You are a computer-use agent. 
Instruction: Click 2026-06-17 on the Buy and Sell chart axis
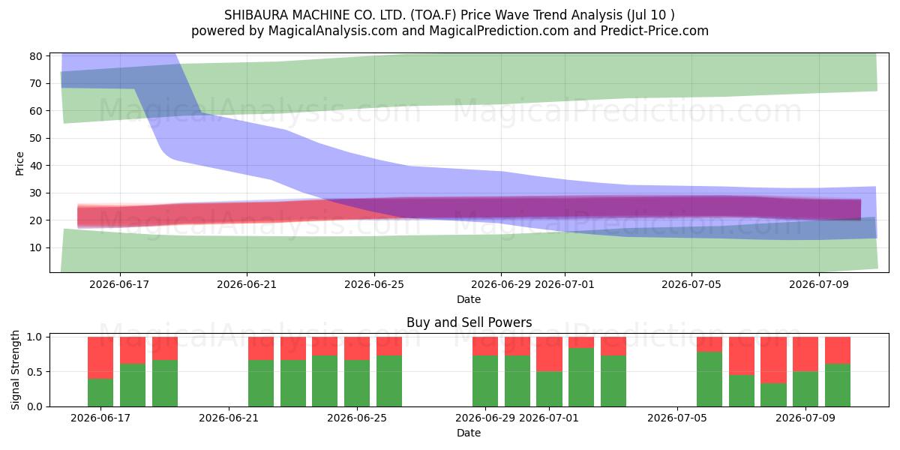tap(100, 418)
